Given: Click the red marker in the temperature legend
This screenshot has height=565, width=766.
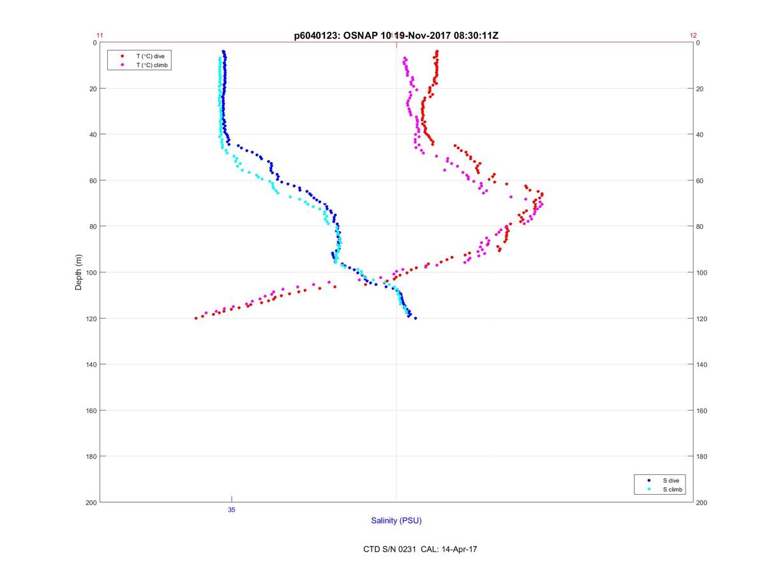Looking at the screenshot, I should click(122, 56).
